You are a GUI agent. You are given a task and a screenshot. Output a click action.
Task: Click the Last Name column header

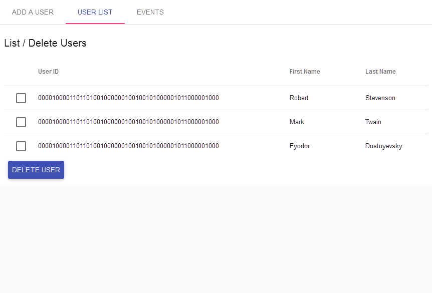(380, 72)
